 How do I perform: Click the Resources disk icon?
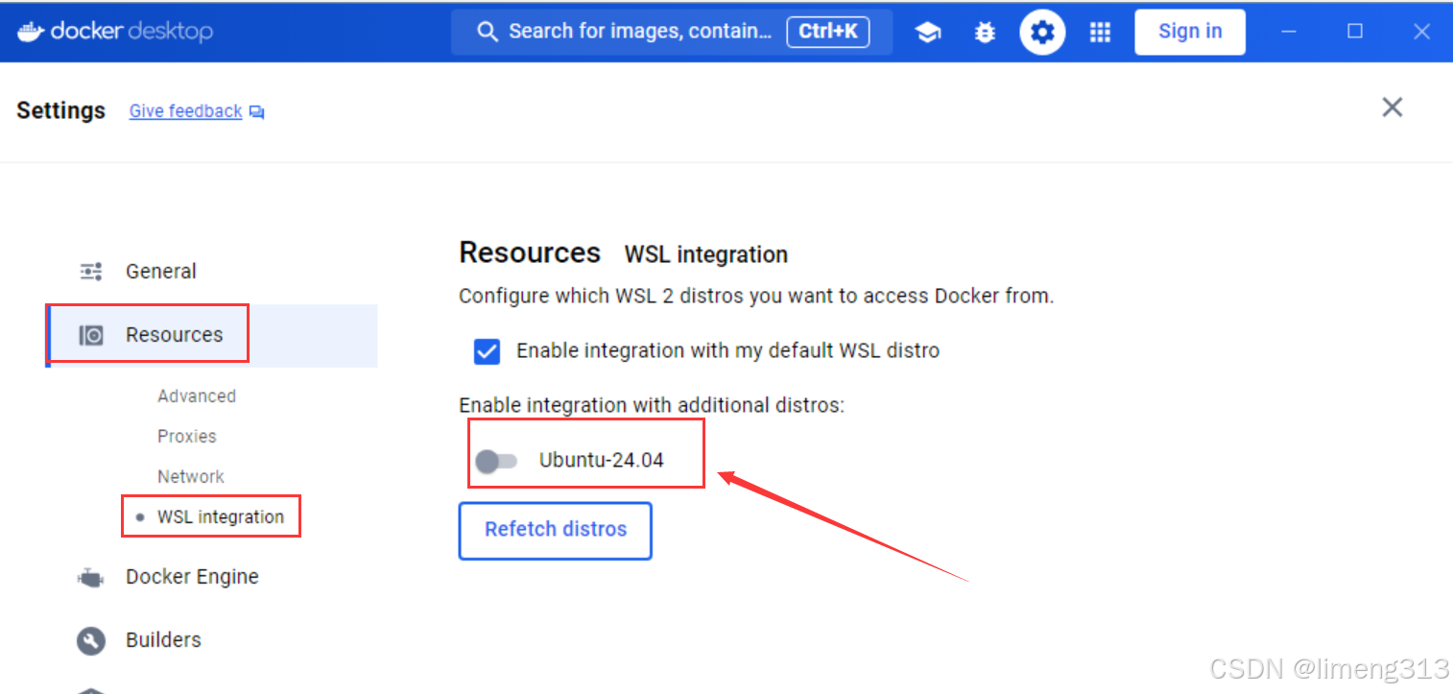pos(91,335)
